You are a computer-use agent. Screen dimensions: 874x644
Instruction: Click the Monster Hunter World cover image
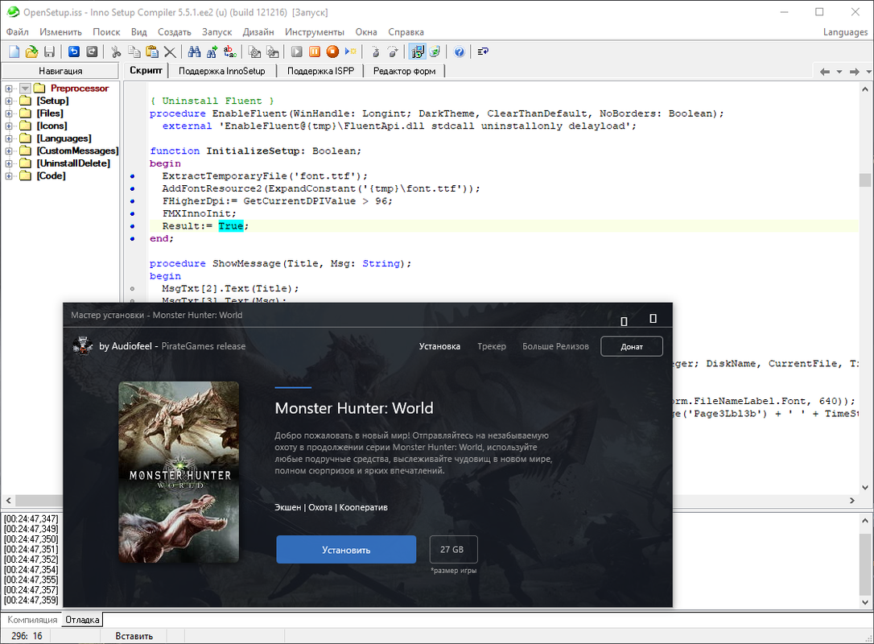click(x=179, y=472)
